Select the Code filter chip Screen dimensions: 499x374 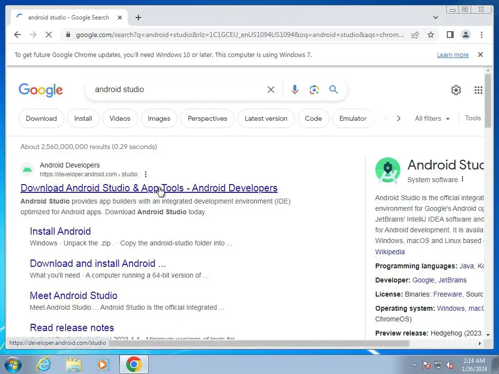[313, 118]
